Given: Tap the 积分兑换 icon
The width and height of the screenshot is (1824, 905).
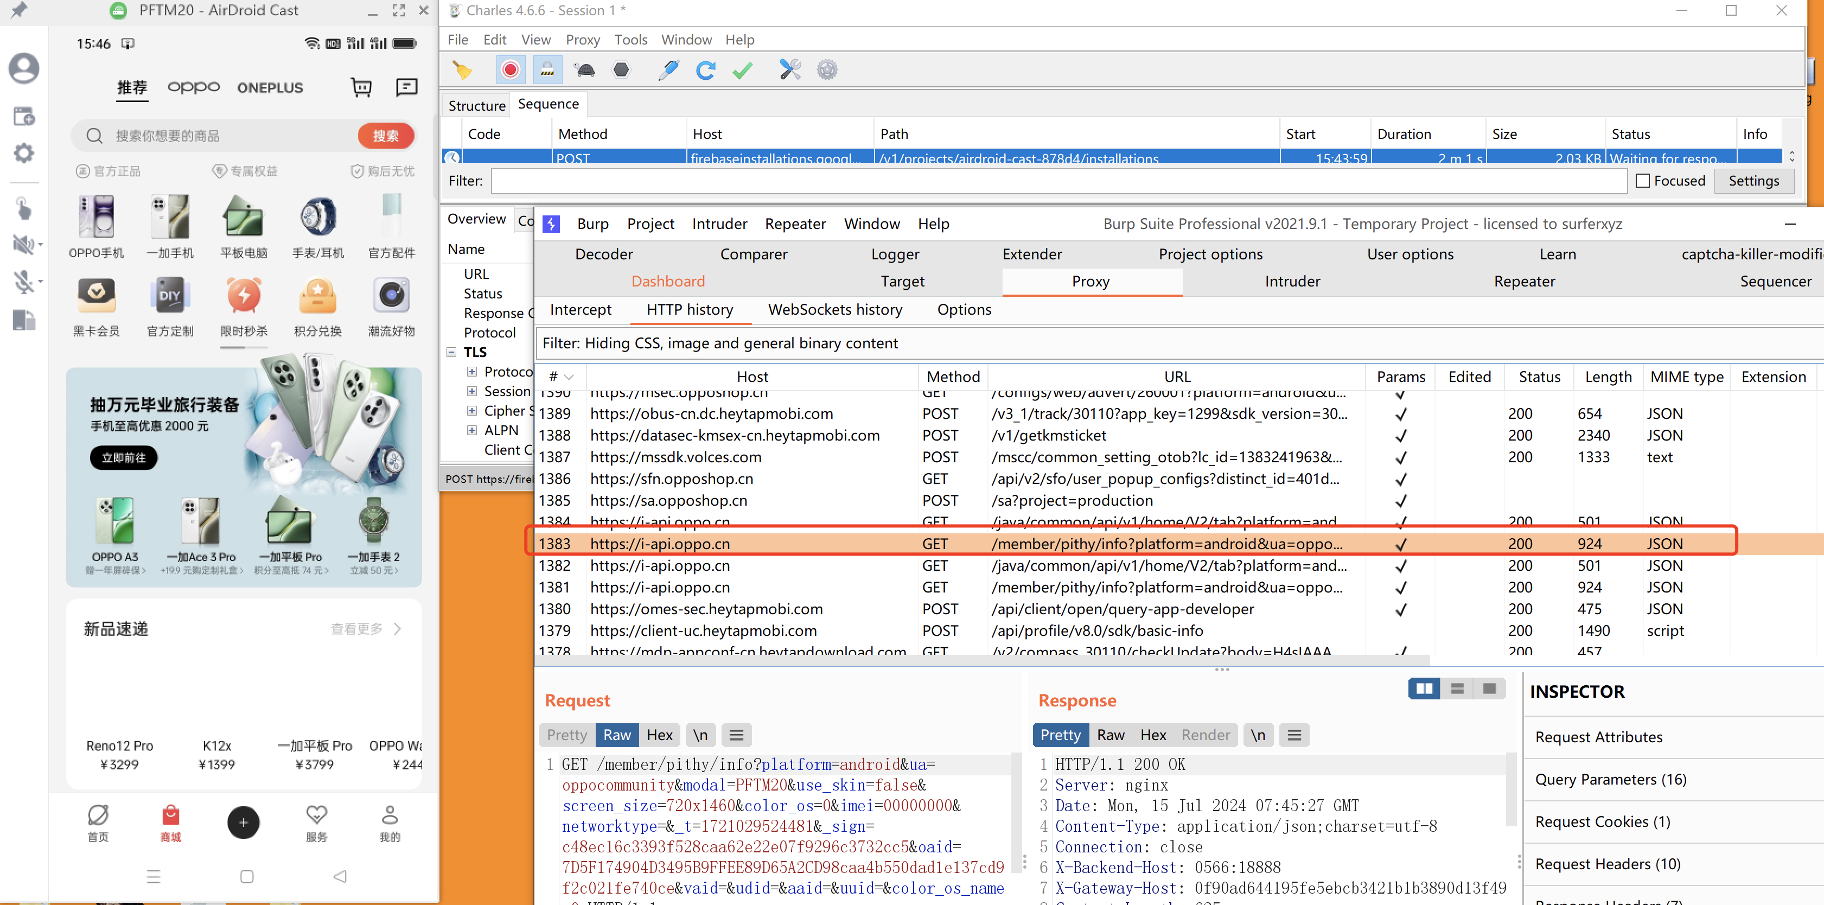Looking at the screenshot, I should [x=318, y=295].
